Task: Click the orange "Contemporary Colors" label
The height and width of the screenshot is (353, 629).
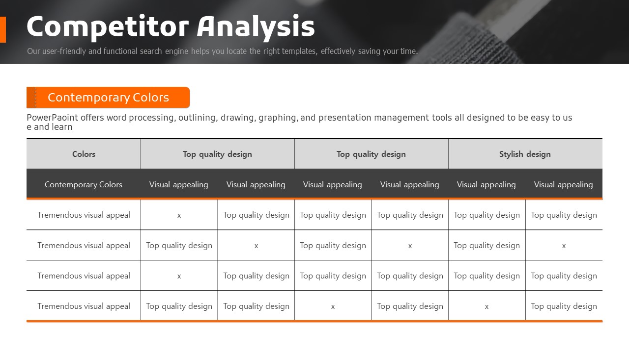Action: (x=108, y=98)
